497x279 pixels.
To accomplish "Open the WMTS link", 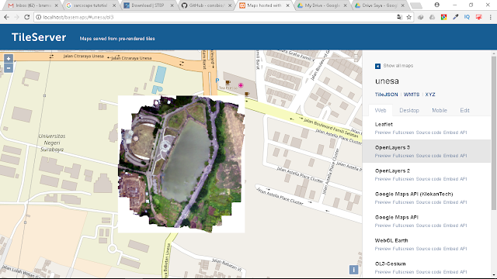I will pyautogui.click(x=412, y=95).
